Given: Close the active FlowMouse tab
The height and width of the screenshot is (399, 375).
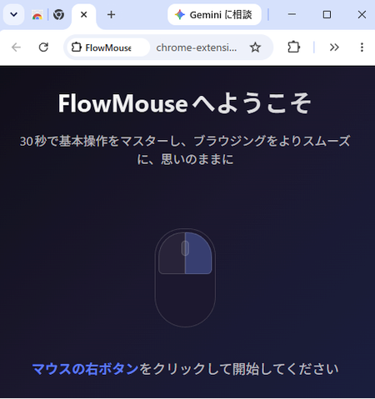Looking at the screenshot, I should 83,15.
